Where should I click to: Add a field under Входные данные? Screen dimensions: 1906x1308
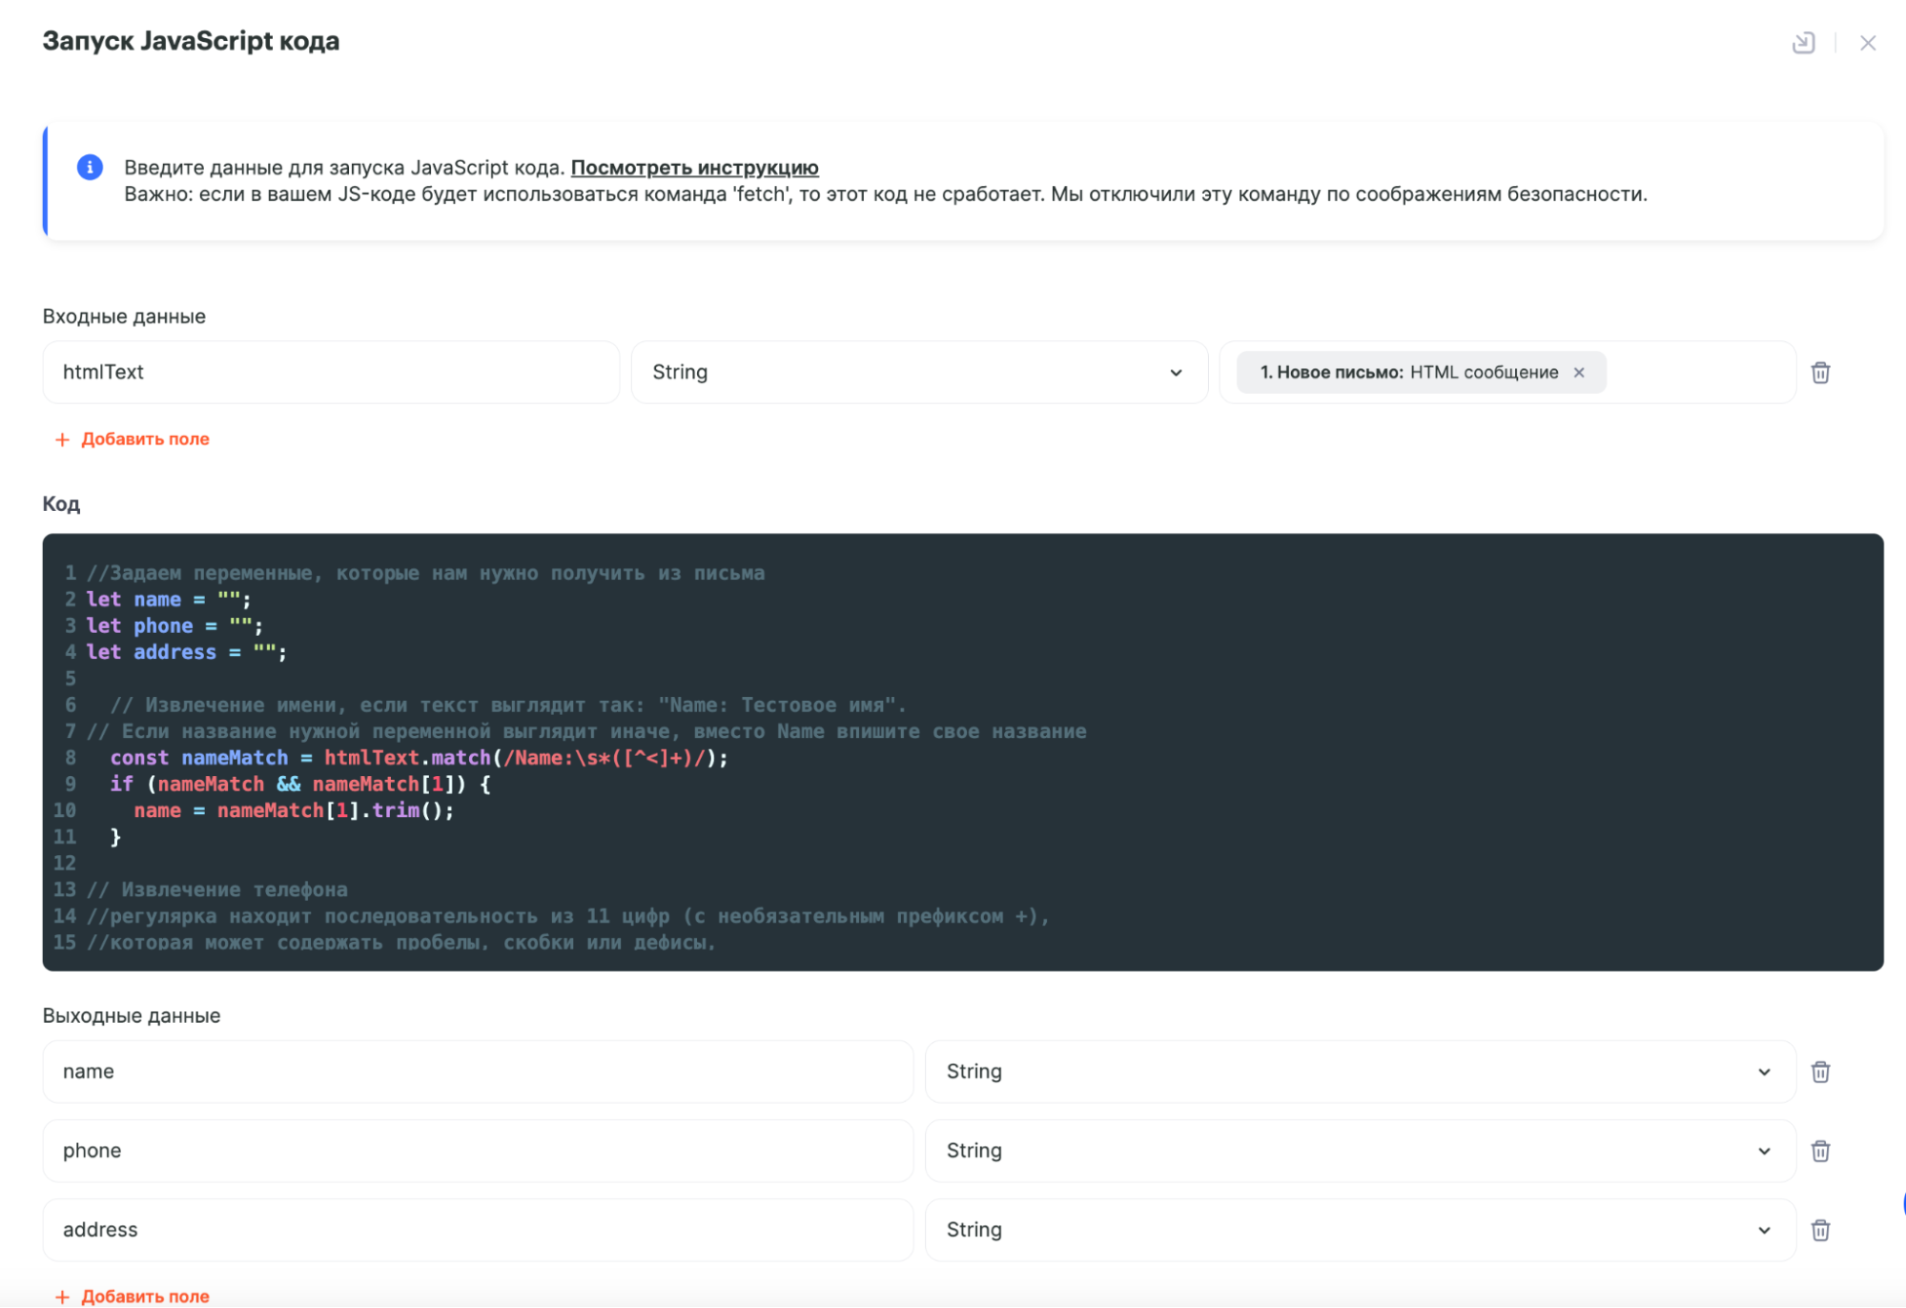pos(133,439)
